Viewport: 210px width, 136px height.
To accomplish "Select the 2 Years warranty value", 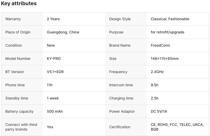I will [53, 19].
